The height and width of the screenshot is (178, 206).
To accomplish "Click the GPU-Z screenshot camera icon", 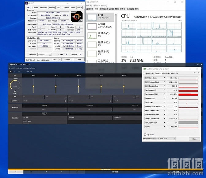I will (x=194, y=73).
